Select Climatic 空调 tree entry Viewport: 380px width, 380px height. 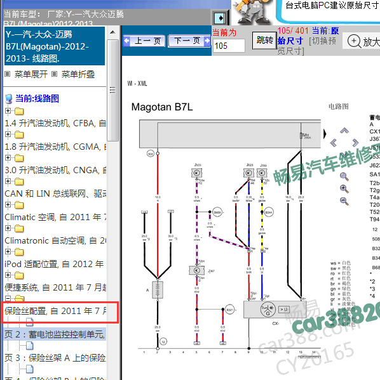(x=55, y=217)
